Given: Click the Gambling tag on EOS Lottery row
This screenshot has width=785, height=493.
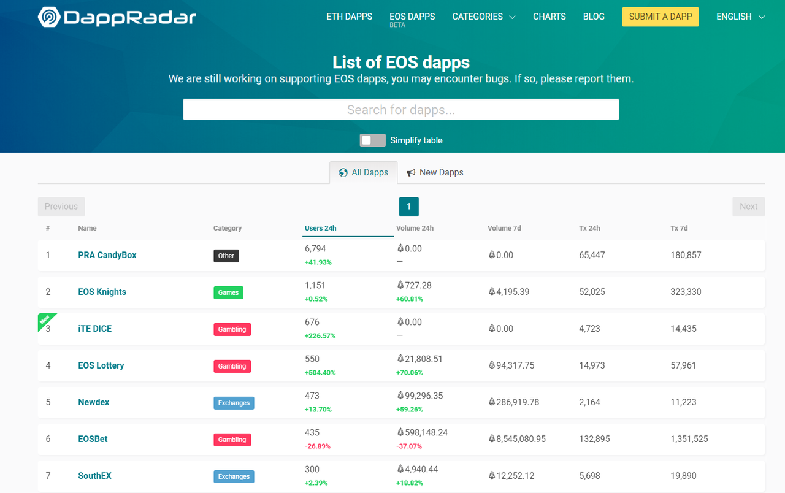Looking at the screenshot, I should (x=232, y=366).
